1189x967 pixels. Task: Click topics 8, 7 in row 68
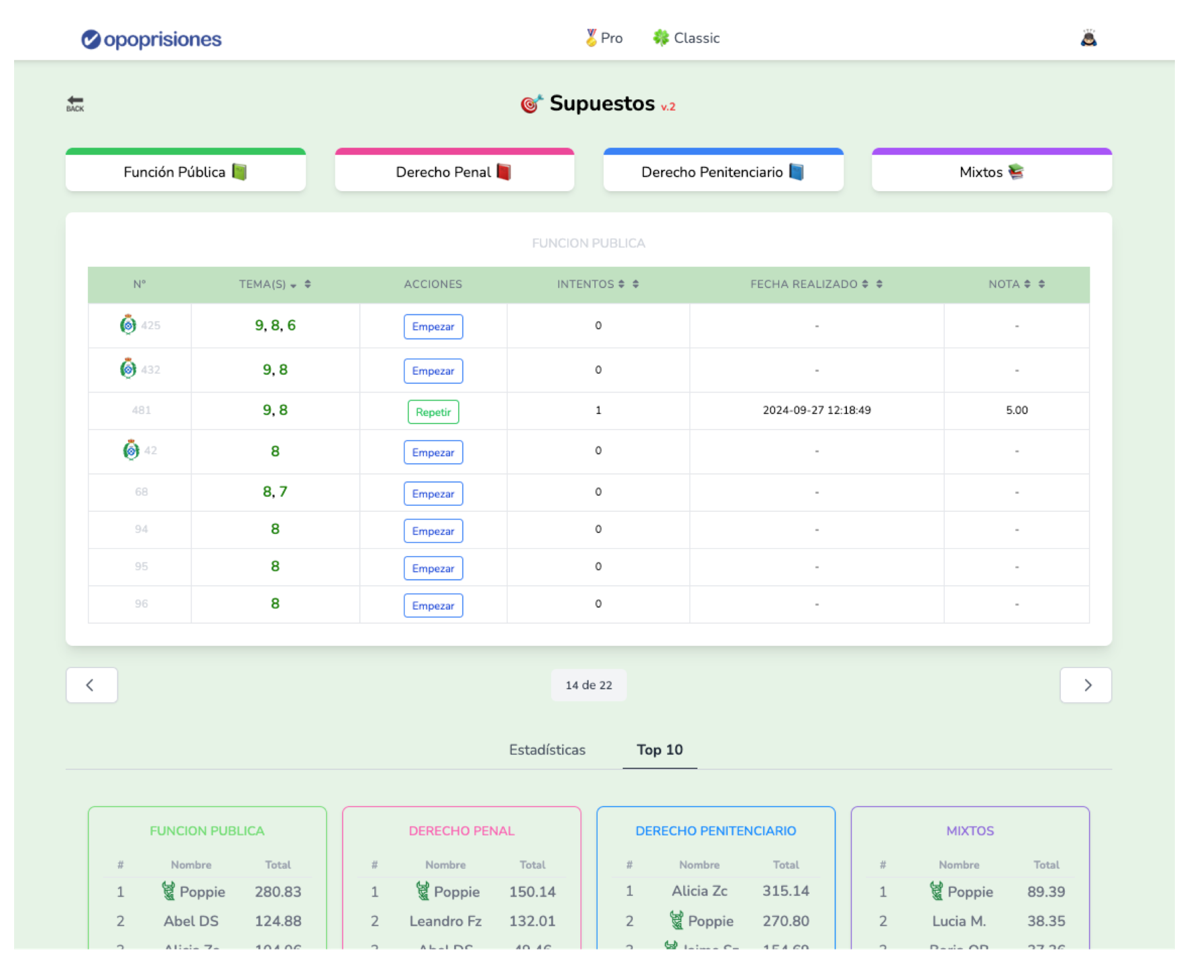point(275,491)
